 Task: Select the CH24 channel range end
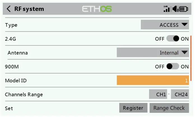(x=180, y=94)
